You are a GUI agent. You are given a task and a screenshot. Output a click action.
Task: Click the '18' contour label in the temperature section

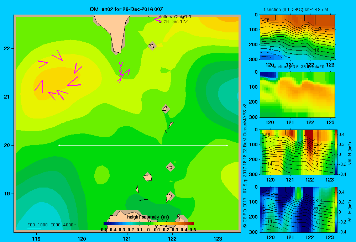[317, 50]
